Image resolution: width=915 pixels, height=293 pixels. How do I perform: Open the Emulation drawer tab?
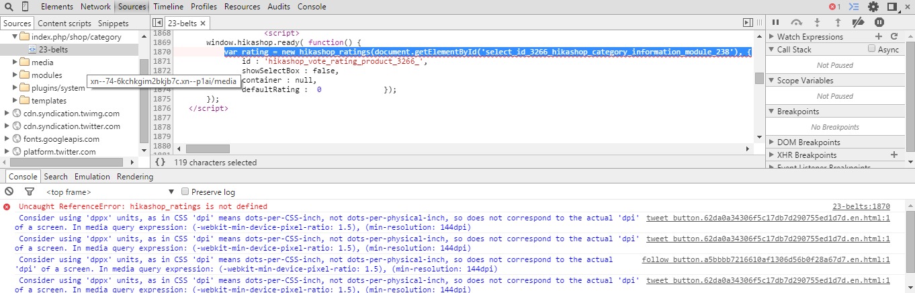(x=92, y=177)
